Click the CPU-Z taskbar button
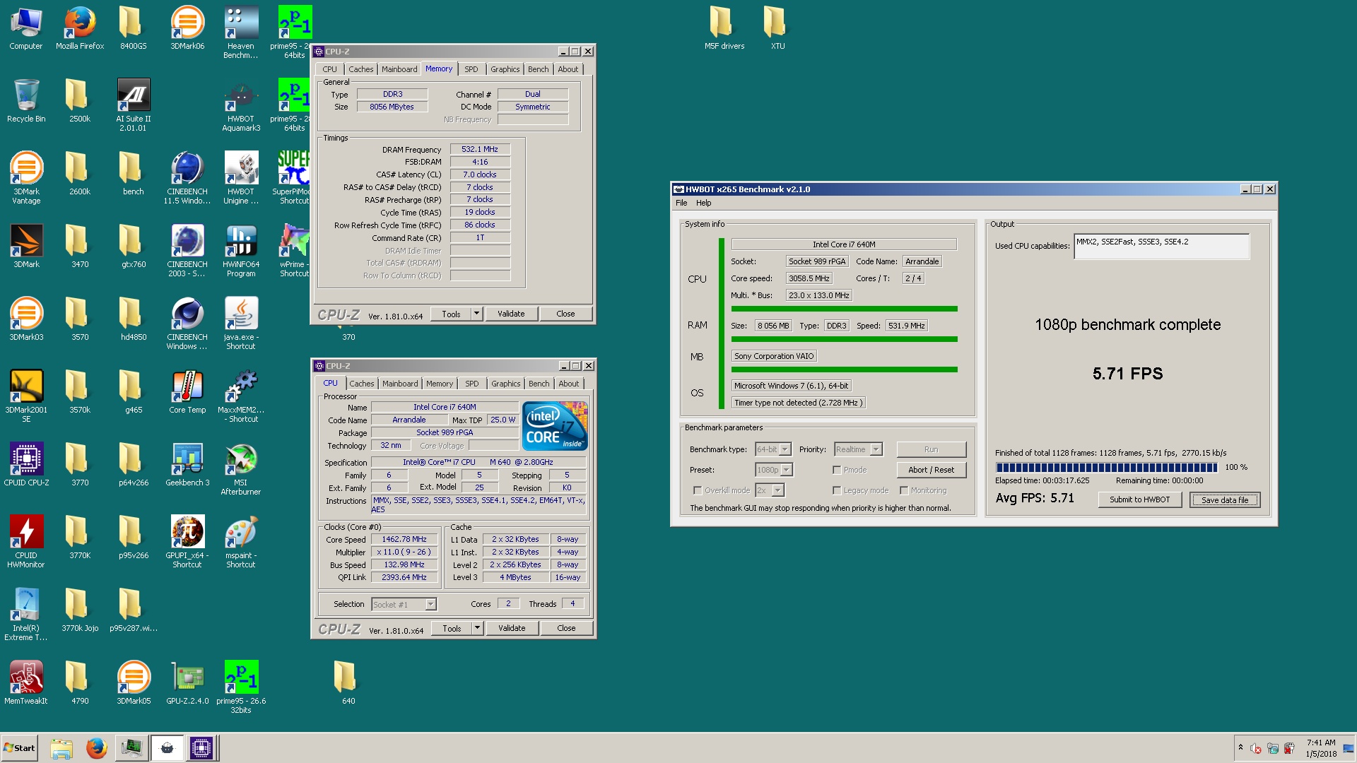This screenshot has width=1357, height=763. click(201, 748)
